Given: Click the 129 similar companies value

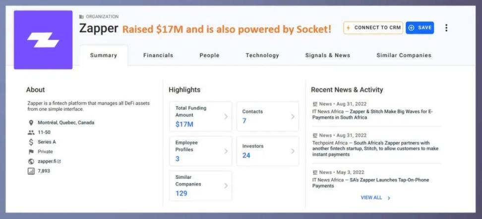Looking at the screenshot, I should click(181, 194).
